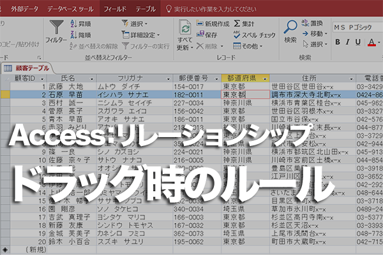Open the Filter (フィルター) funnel tool
383x255 pixels.
click(x=56, y=31)
